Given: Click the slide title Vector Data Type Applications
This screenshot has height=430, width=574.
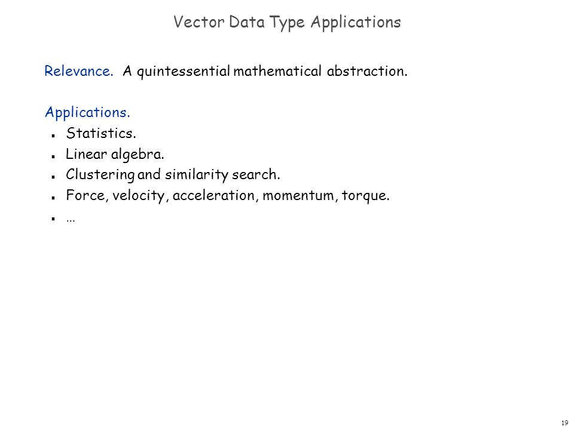Looking at the screenshot, I should click(x=287, y=22).
